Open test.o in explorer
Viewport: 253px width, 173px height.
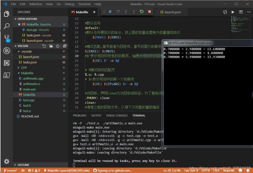[41, 111]
